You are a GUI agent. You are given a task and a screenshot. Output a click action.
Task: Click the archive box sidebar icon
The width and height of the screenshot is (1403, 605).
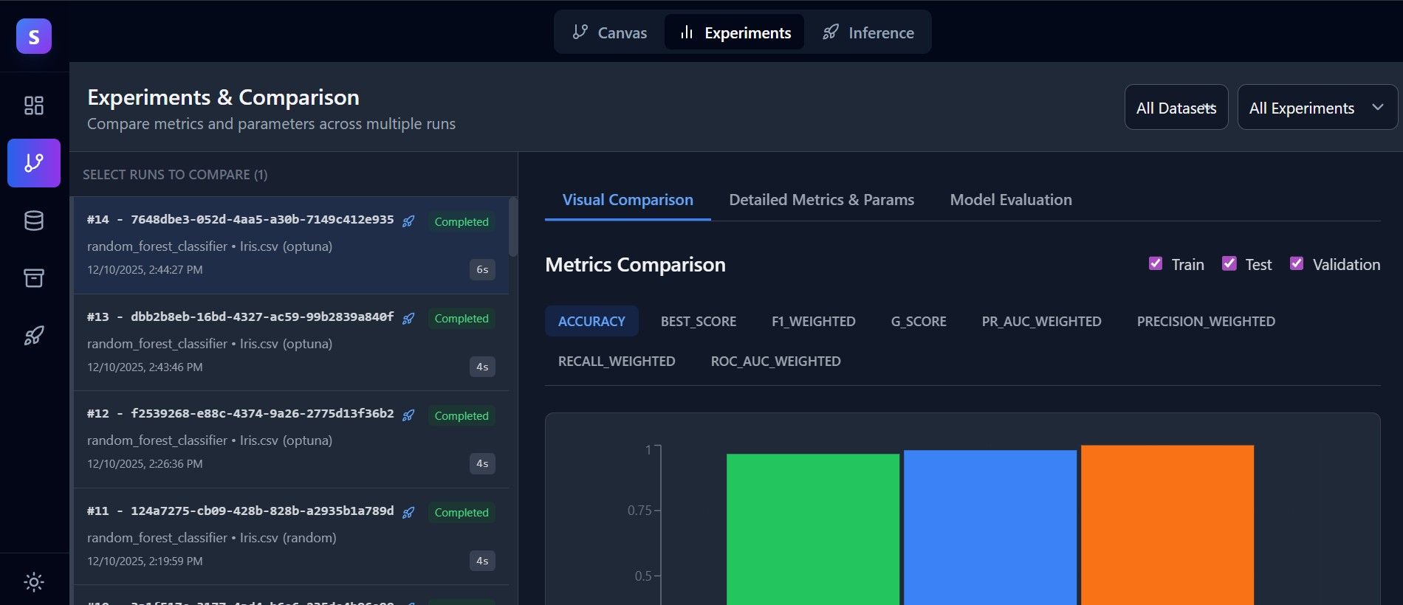point(34,278)
